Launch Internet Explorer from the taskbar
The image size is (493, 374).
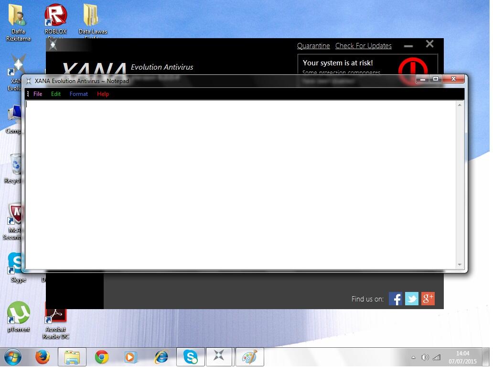point(161,357)
